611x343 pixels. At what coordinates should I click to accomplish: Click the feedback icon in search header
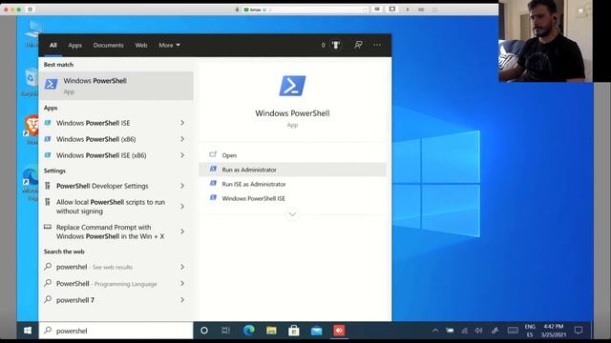[x=358, y=45]
